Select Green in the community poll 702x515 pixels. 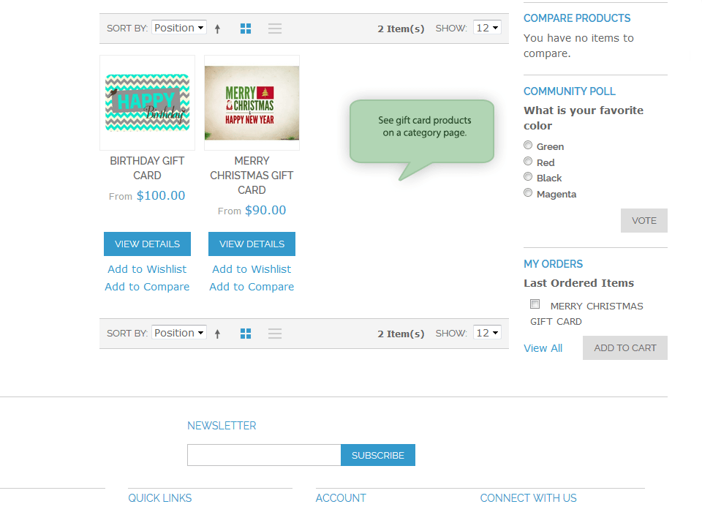528,145
